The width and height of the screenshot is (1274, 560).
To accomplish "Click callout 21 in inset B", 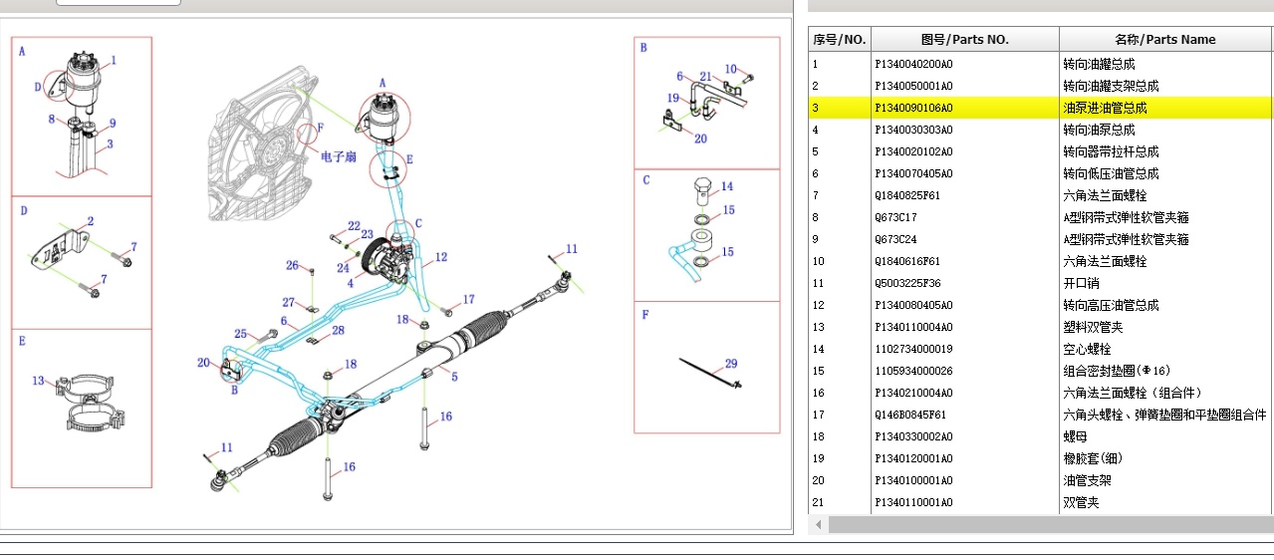I will 705,77.
